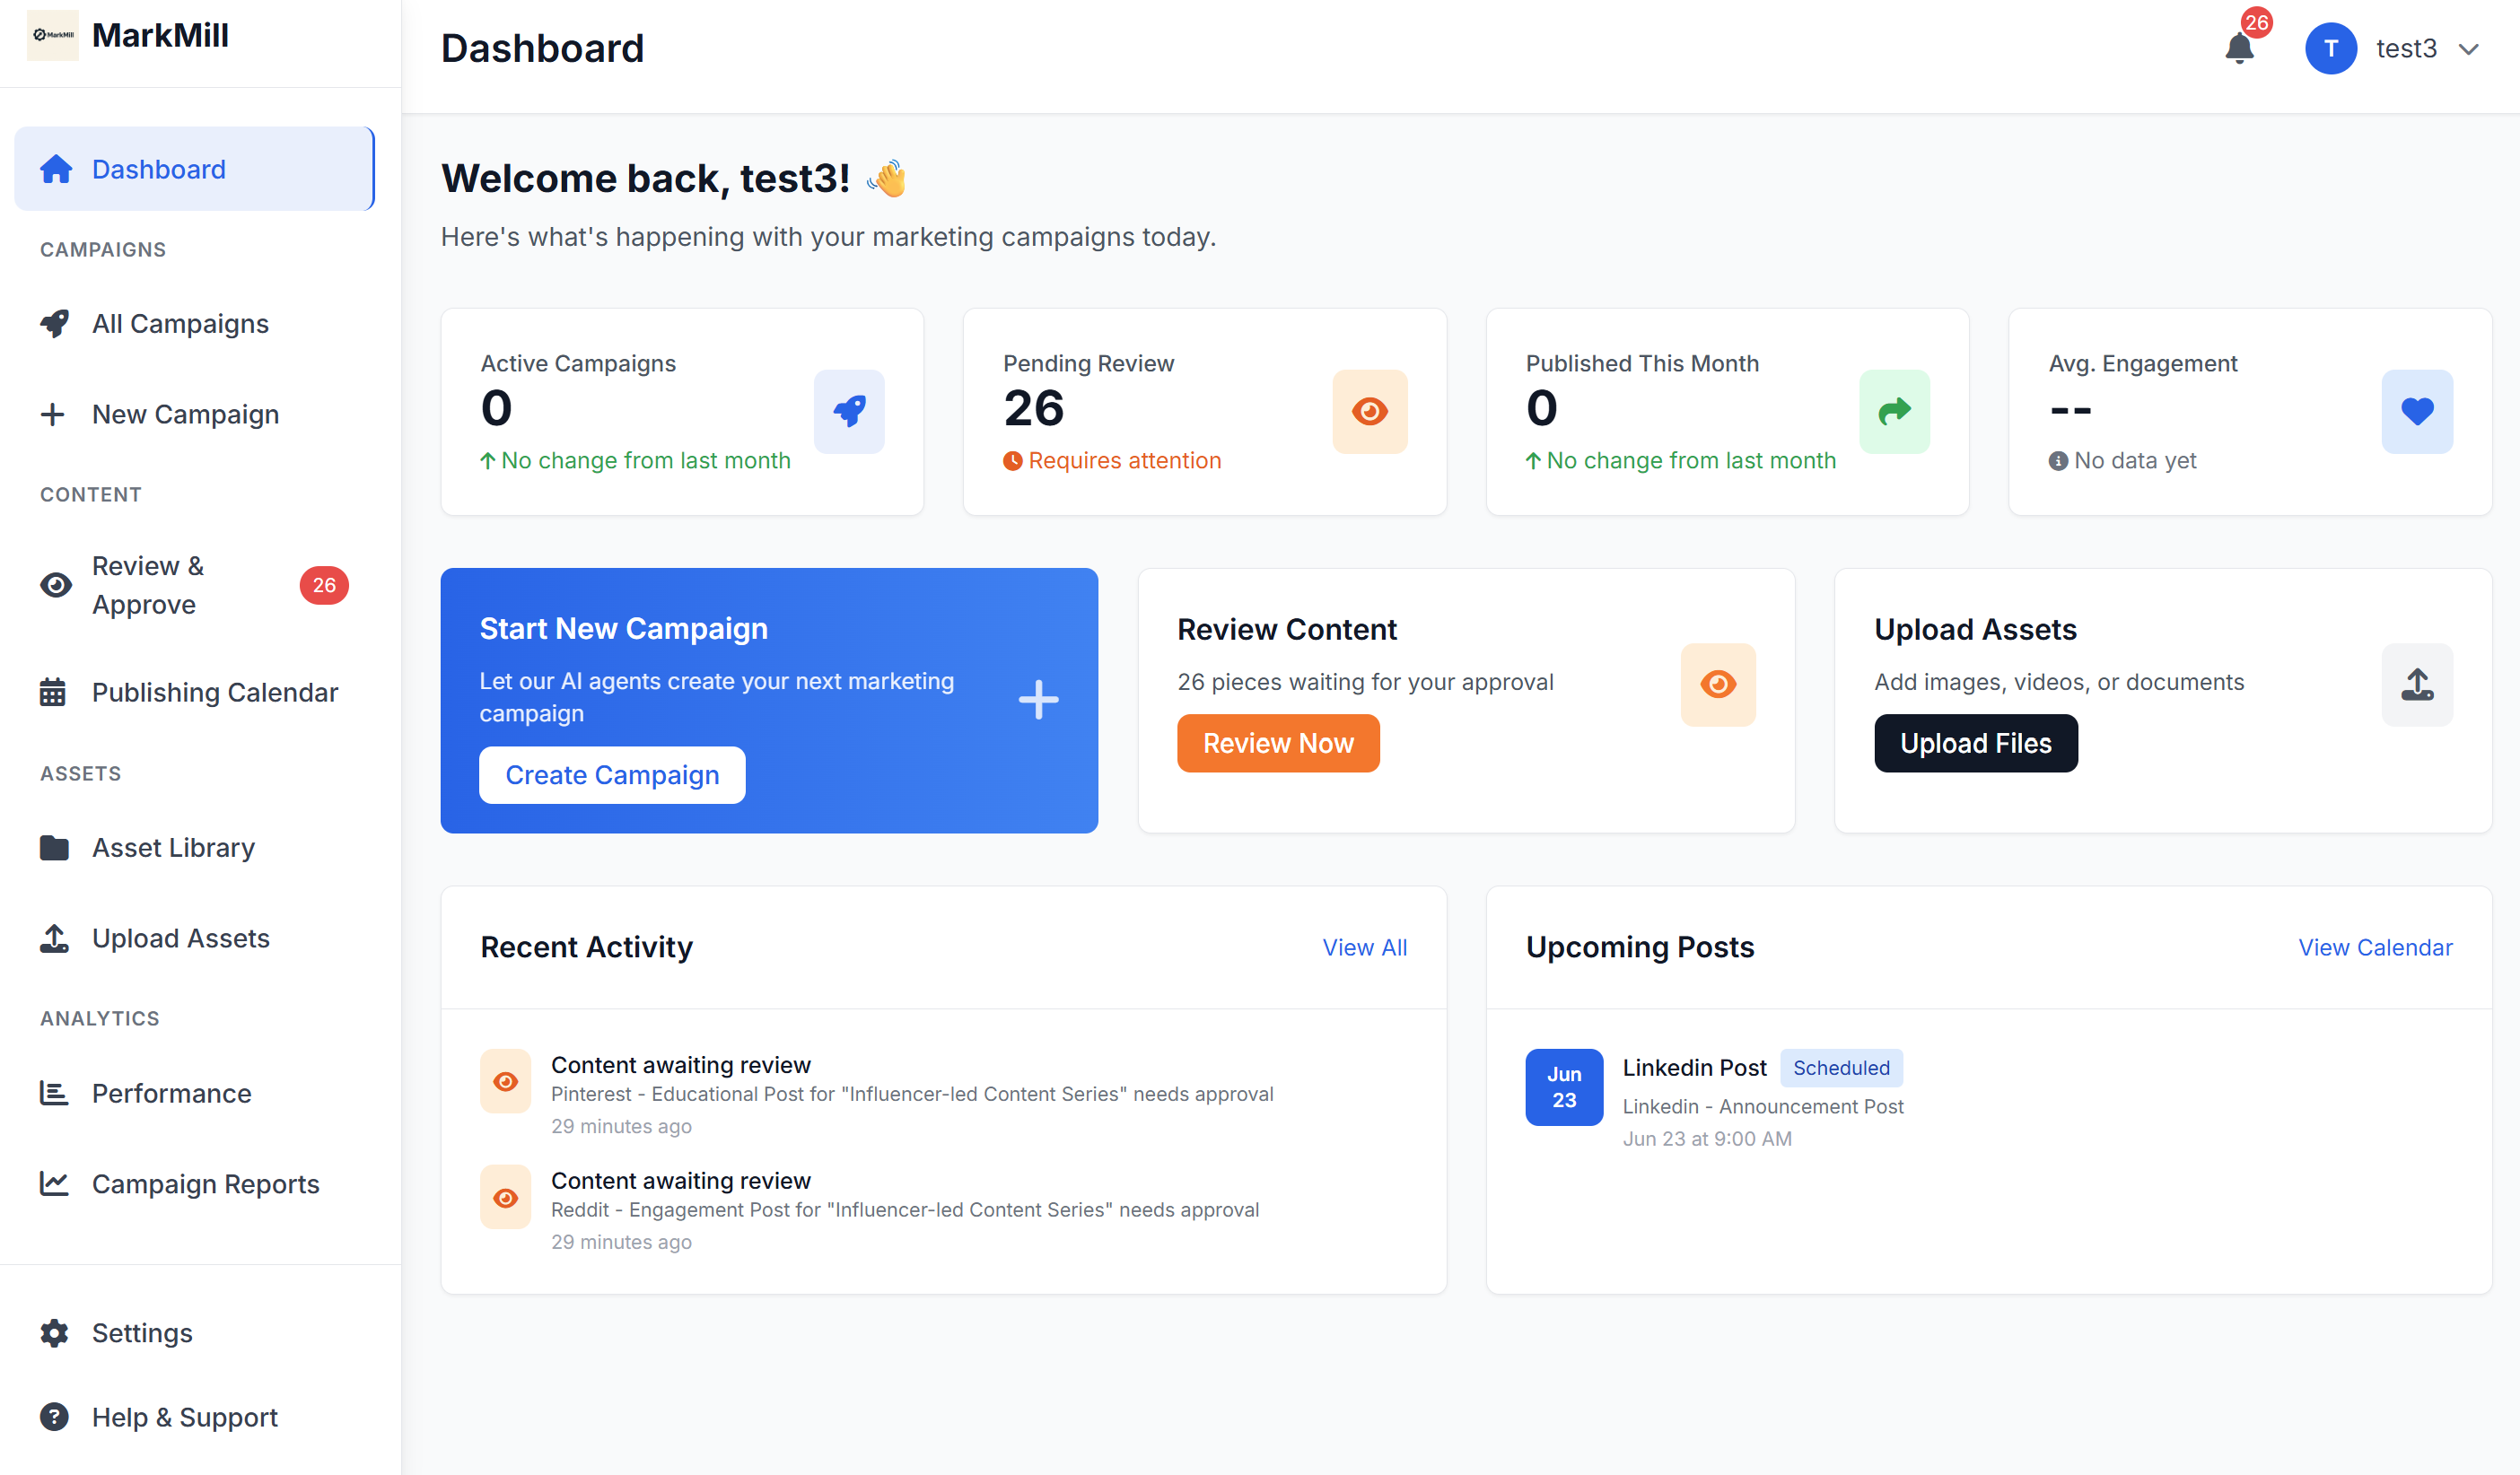Screen dimensions: 2520x1475
Task: Click the Review Now button
Action: [x=1278, y=743]
